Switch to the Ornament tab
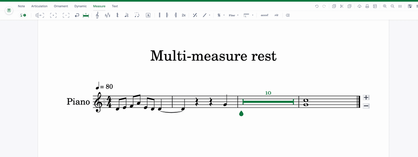The image size is (418, 157). [61, 6]
